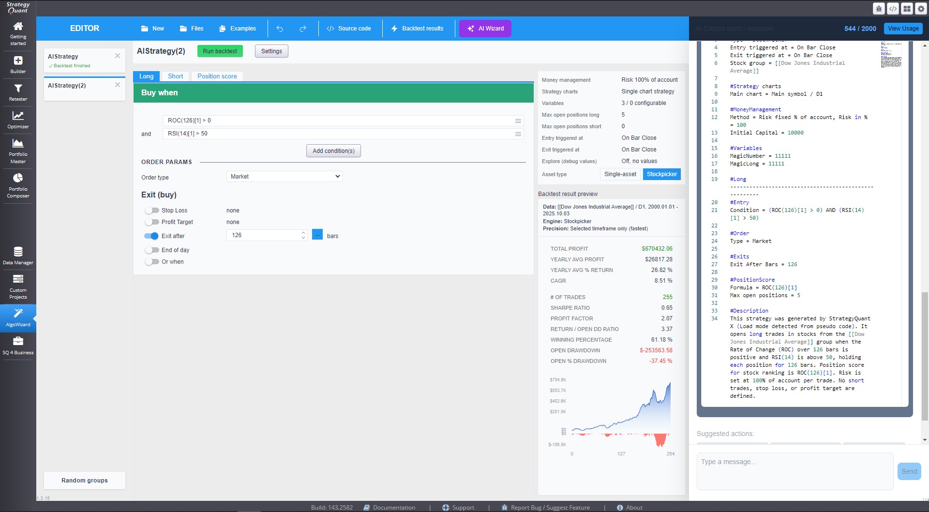Open Portfolio Composer in the sidebar
This screenshot has width=929, height=512.
tap(18, 185)
